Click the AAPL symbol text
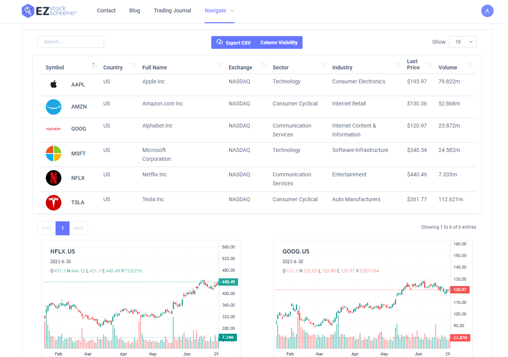 pyautogui.click(x=78, y=85)
